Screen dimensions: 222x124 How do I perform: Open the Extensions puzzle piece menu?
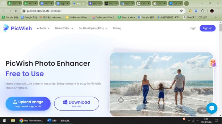click(203, 11)
